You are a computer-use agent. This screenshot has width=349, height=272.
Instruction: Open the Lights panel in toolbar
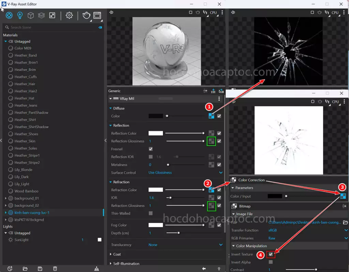click(x=19, y=15)
